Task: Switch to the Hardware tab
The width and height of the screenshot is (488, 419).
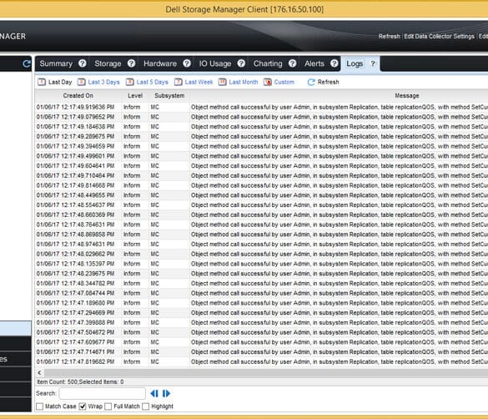Action: point(160,63)
